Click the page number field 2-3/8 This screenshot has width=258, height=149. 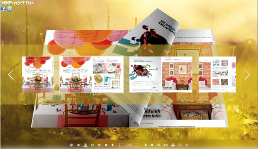click(x=129, y=145)
